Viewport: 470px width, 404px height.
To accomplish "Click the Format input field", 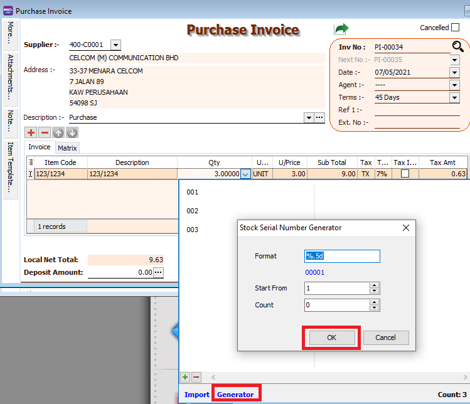I will tap(342, 256).
